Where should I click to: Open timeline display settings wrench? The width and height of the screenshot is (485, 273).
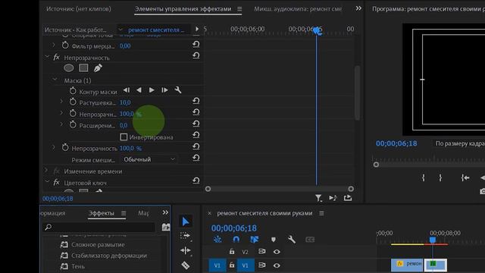point(291,240)
